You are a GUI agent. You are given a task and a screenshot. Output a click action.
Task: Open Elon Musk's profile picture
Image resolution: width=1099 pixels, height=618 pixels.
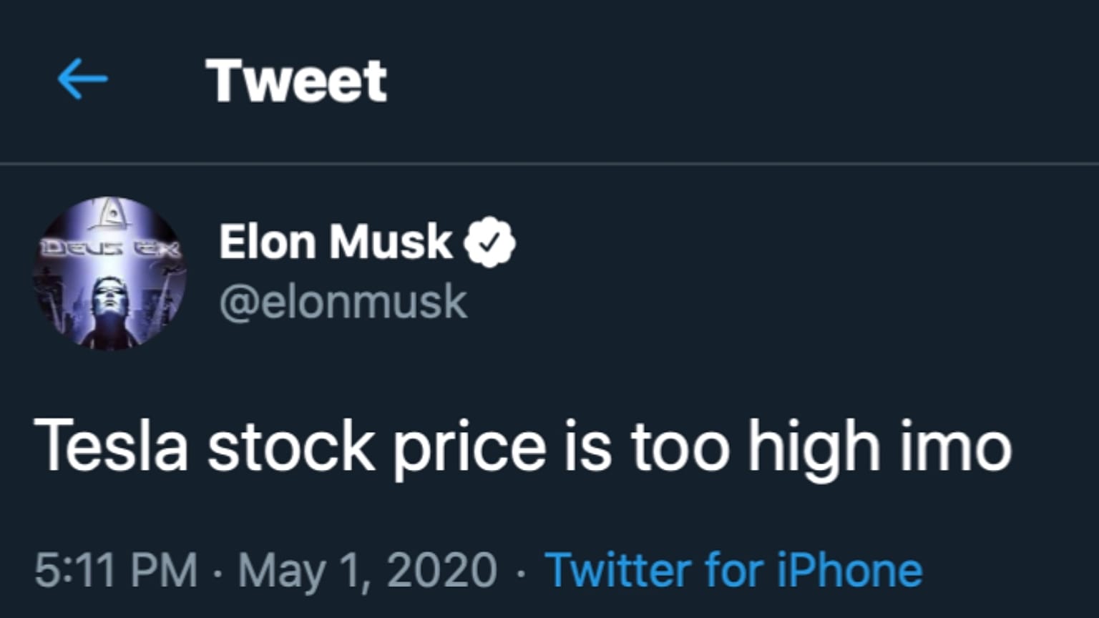(x=109, y=274)
